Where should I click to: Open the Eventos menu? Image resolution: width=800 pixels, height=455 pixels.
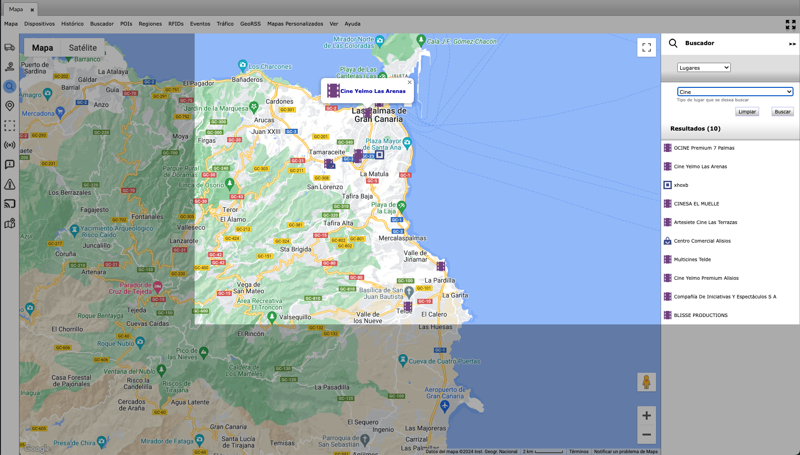pos(200,24)
